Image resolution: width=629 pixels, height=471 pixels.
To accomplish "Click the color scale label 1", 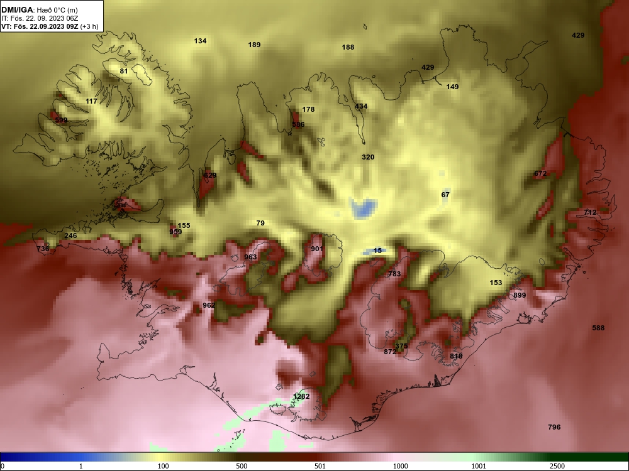I will tap(81, 466).
